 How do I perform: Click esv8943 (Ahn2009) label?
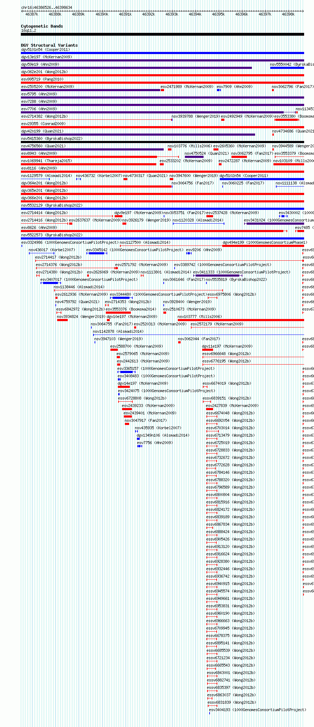click(39, 153)
